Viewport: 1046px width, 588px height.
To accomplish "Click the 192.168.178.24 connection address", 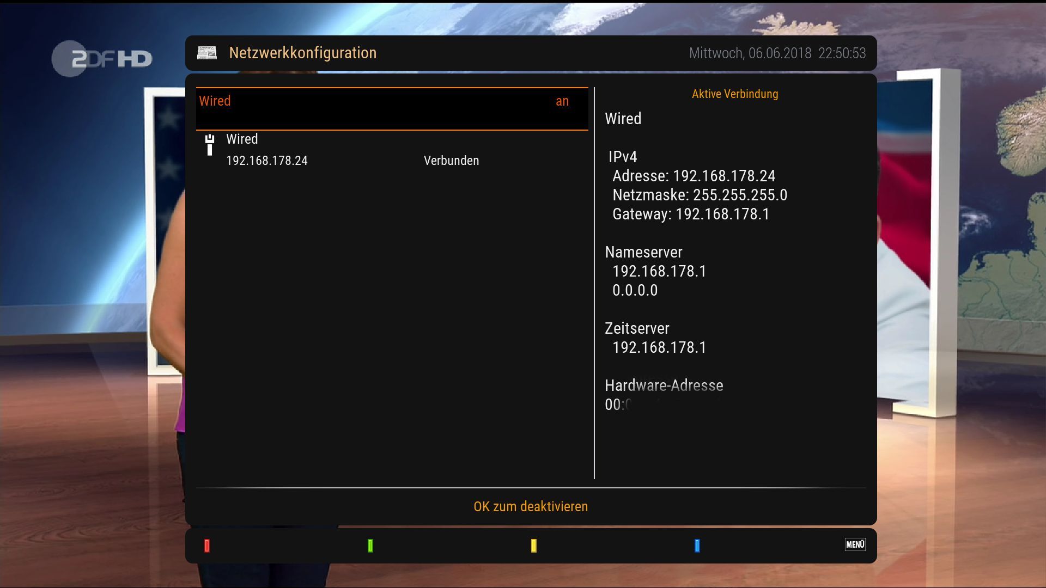I will pos(267,161).
